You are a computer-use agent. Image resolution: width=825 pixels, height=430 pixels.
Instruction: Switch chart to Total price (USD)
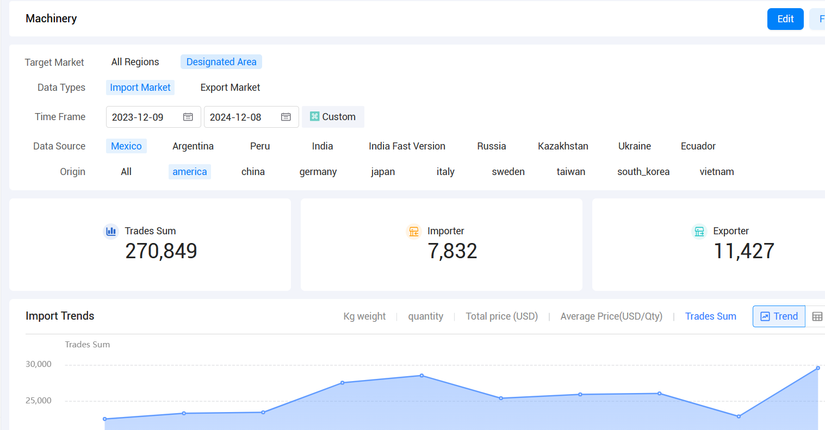point(502,316)
